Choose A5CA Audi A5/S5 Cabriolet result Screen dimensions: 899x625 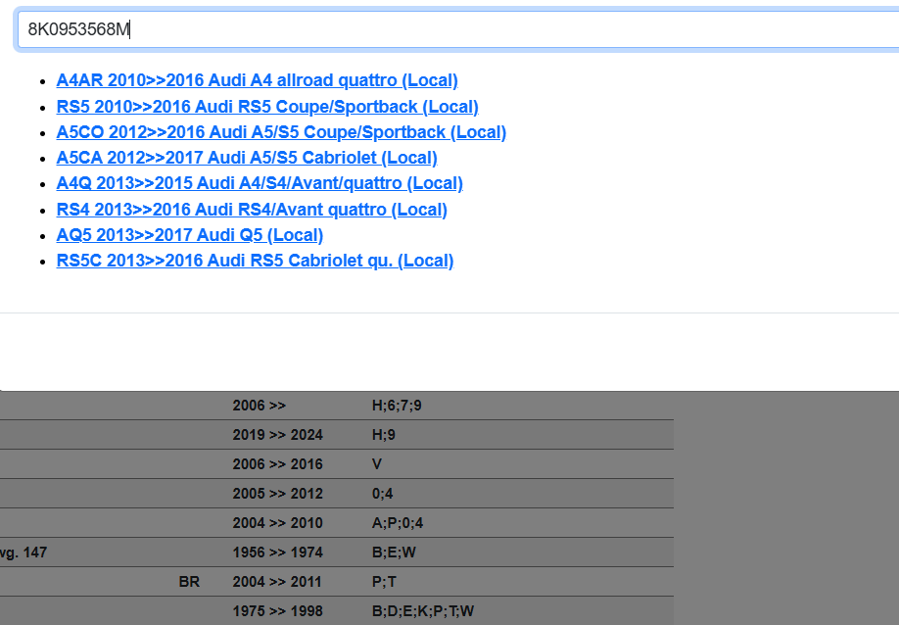pos(247,158)
